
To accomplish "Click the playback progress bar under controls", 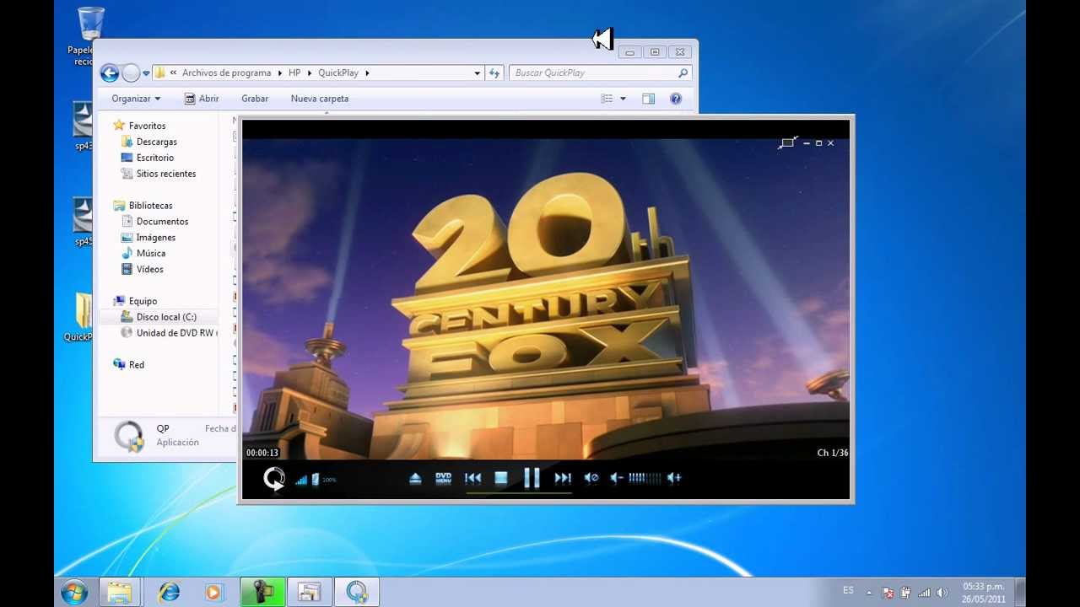I will point(519,493).
